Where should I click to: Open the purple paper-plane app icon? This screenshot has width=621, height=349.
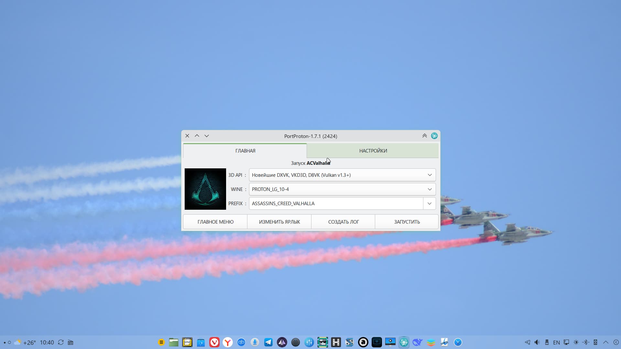[282, 342]
